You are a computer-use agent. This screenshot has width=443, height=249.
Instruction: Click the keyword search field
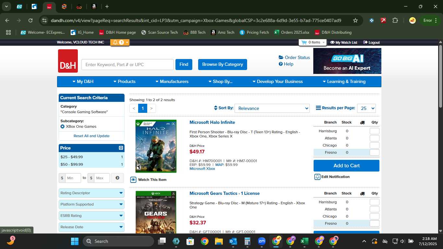click(127, 65)
